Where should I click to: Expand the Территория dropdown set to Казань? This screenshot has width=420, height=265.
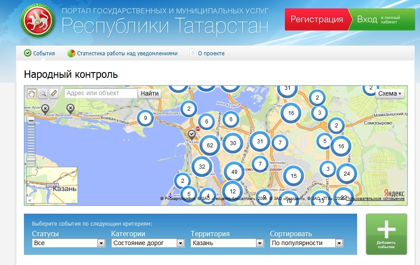click(x=260, y=243)
